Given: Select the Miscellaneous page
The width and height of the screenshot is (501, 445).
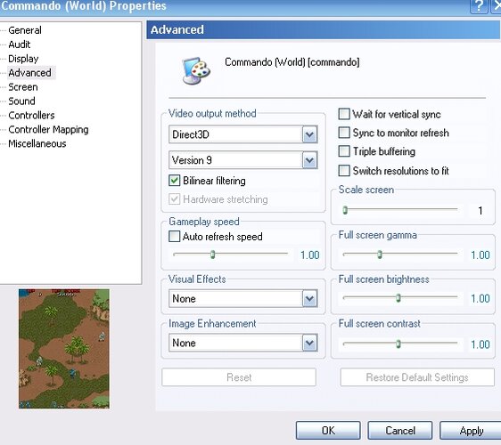Looking at the screenshot, I should click(37, 143).
